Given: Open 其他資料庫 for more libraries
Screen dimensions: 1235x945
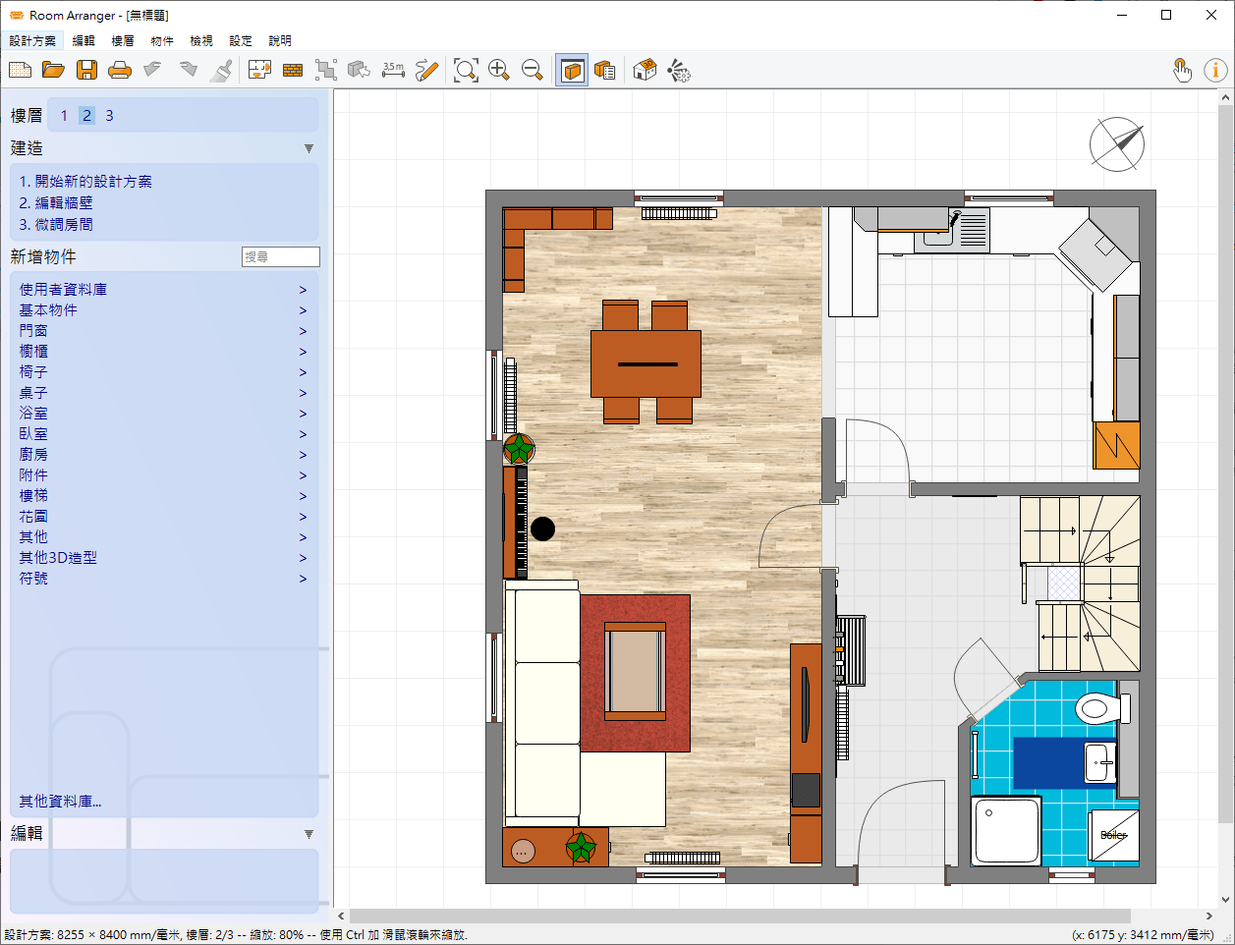Looking at the screenshot, I should click(x=62, y=801).
